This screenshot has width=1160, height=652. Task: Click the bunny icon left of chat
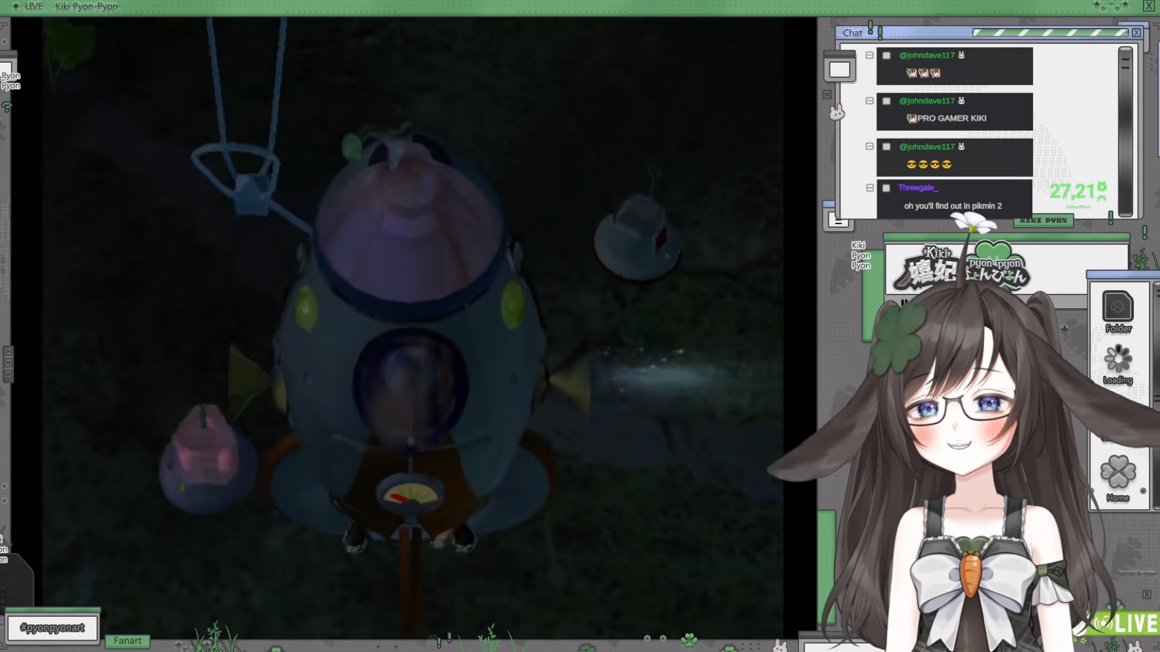837,112
